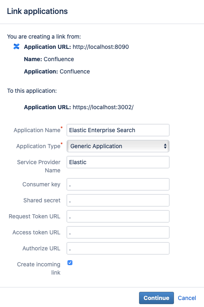Click the Access token URL field
Image resolution: width=204 pixels, height=307 pixels.
coord(118,232)
